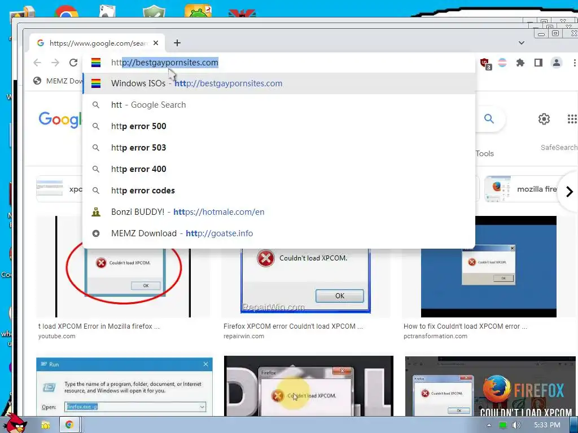Open the yellow-highlighted Firefox dialog thumbnail

click(x=309, y=386)
